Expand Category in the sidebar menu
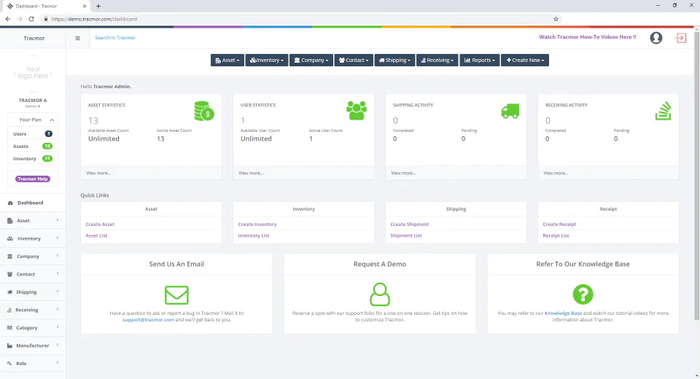Viewport: 700px width, 379px height. [33, 328]
